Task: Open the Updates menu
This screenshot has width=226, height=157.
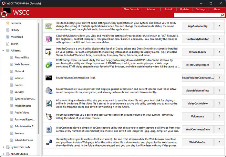Action: [x=185, y=9]
